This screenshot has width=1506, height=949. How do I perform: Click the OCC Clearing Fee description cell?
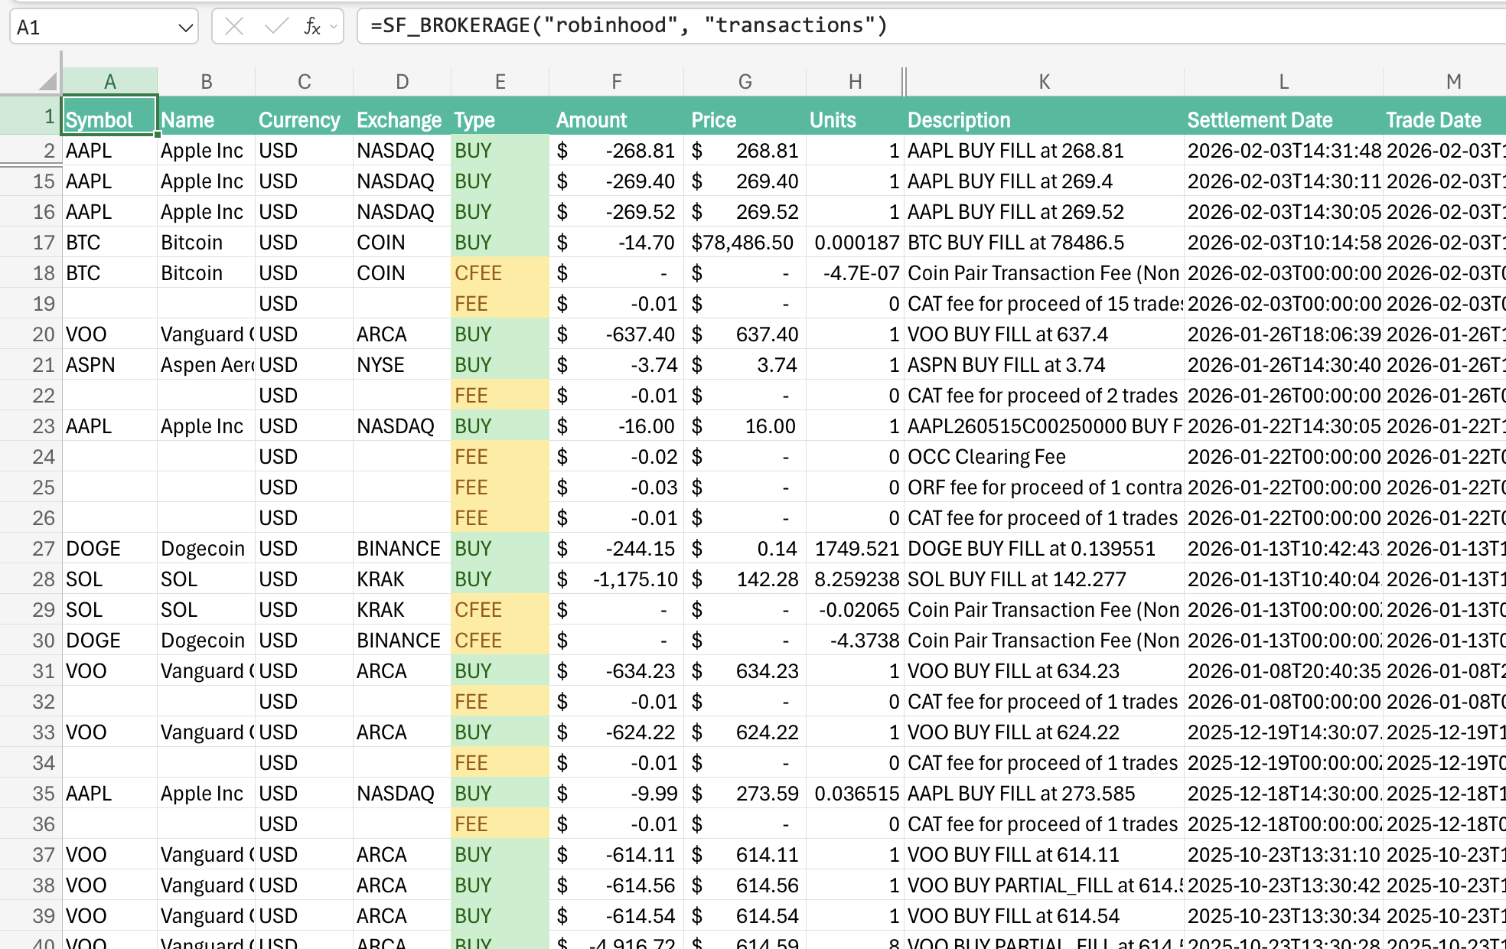[1041, 456]
